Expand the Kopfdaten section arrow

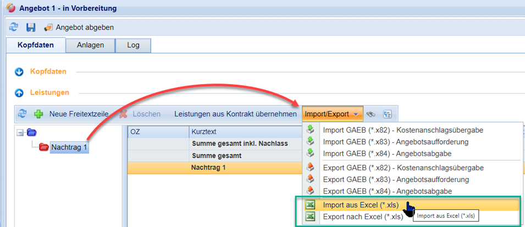(x=19, y=71)
